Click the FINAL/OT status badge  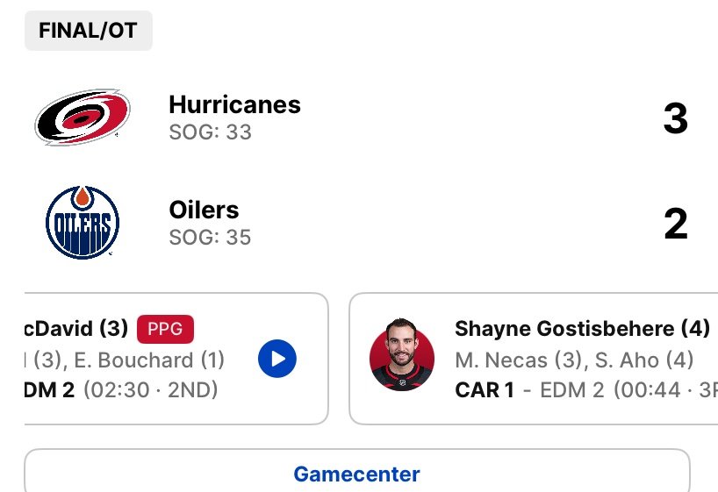(89, 31)
